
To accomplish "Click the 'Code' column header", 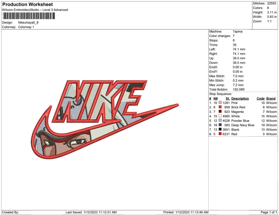I will click(261, 98).
